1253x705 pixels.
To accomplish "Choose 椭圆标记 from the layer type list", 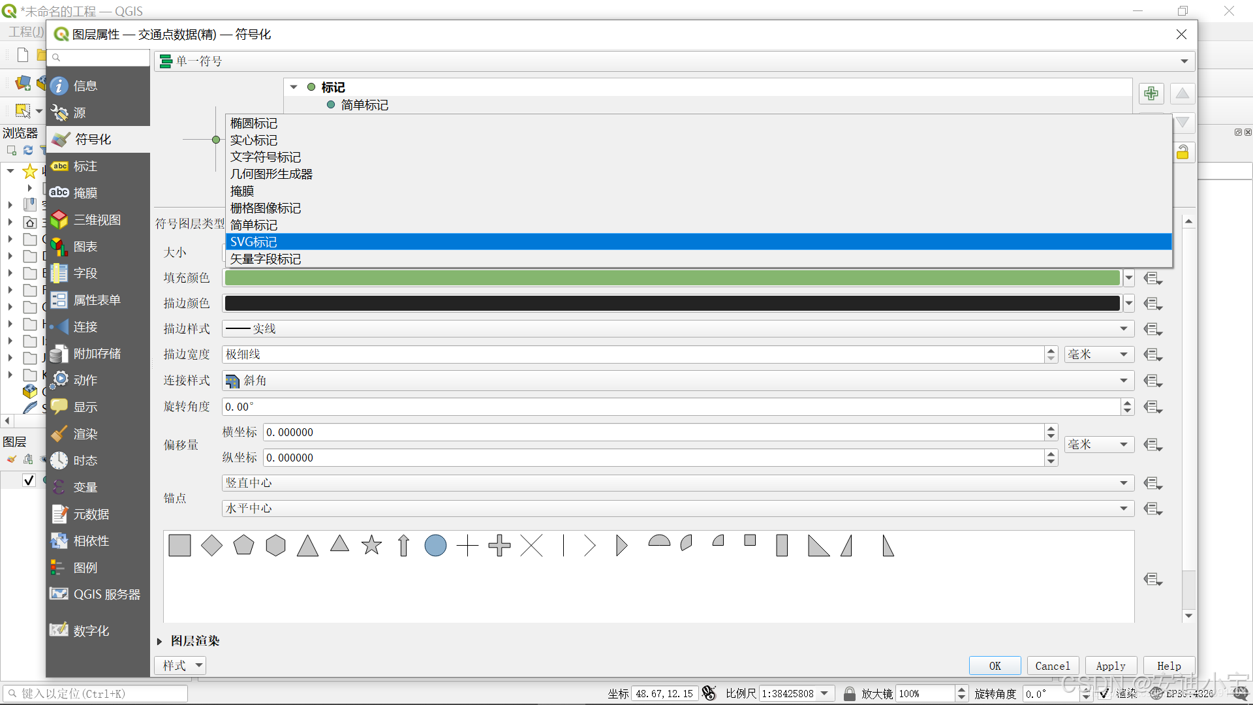I will point(254,123).
